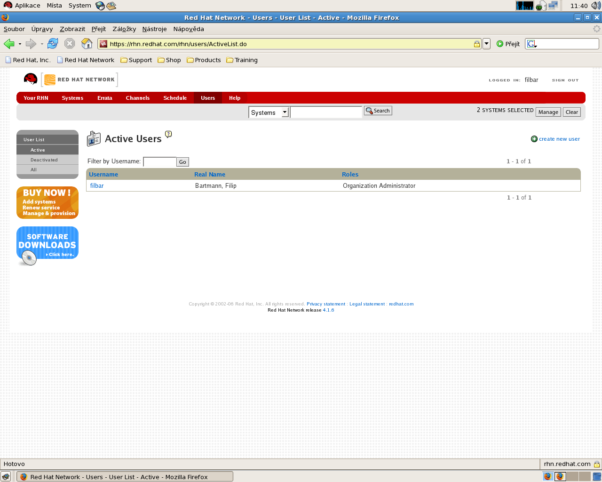Switch to the first workspace in the pager
The image size is (602, 482).
pos(548,476)
